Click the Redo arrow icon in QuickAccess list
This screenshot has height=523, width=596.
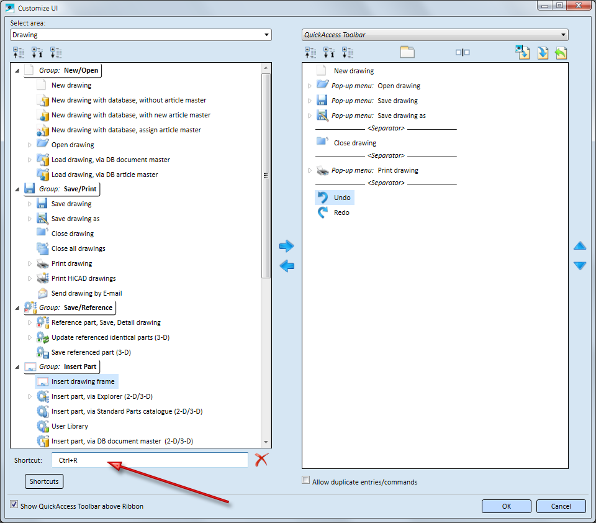322,212
